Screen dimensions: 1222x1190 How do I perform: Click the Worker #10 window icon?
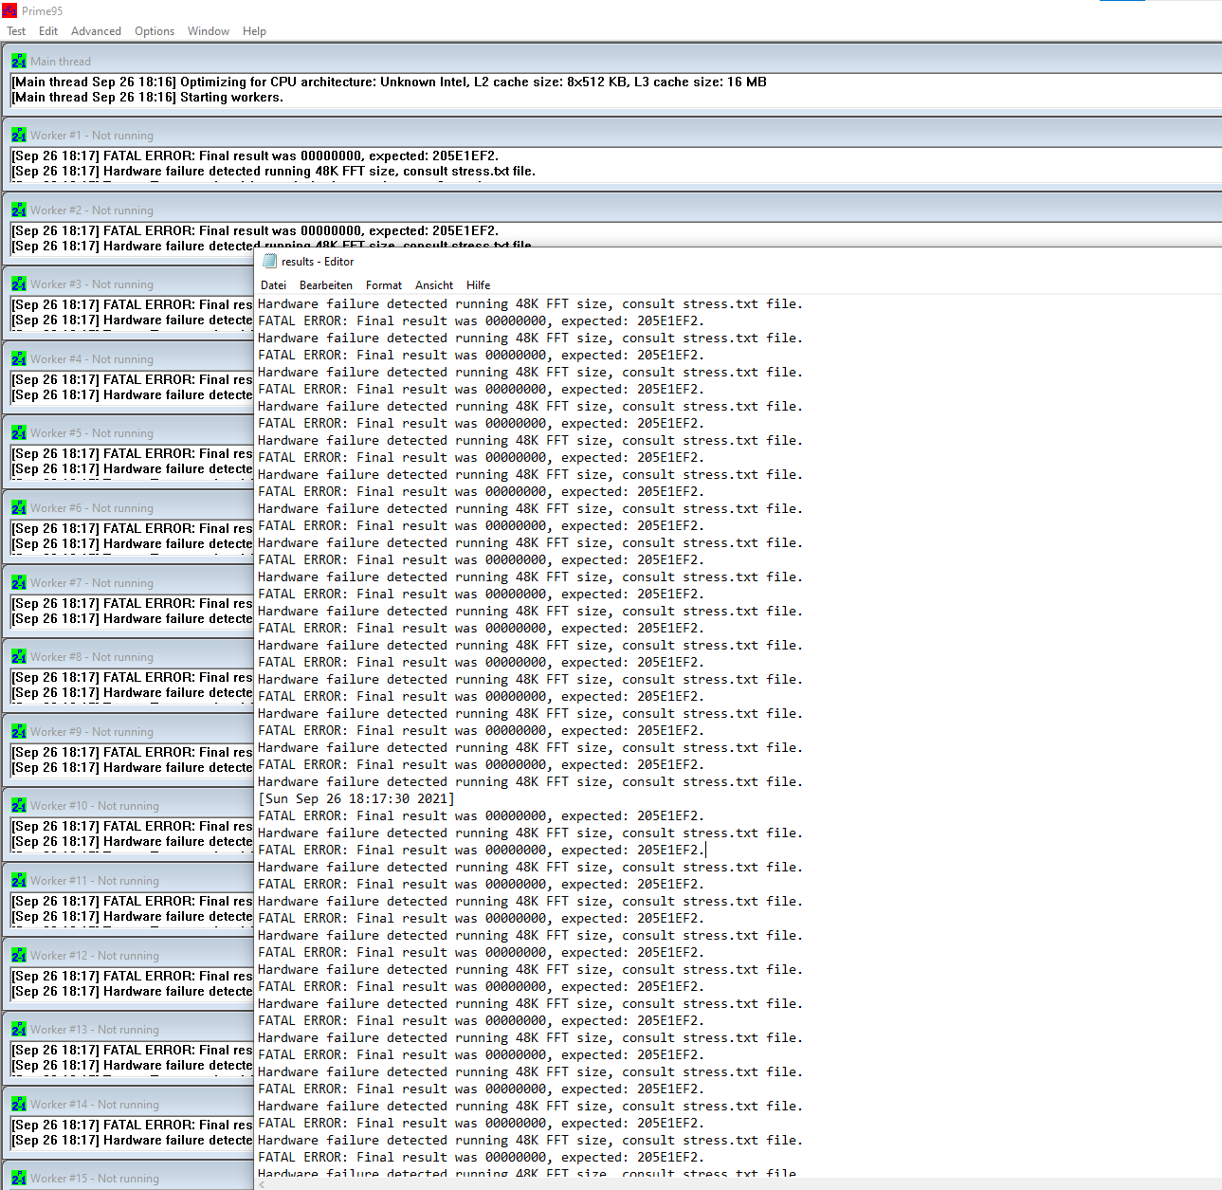point(19,805)
